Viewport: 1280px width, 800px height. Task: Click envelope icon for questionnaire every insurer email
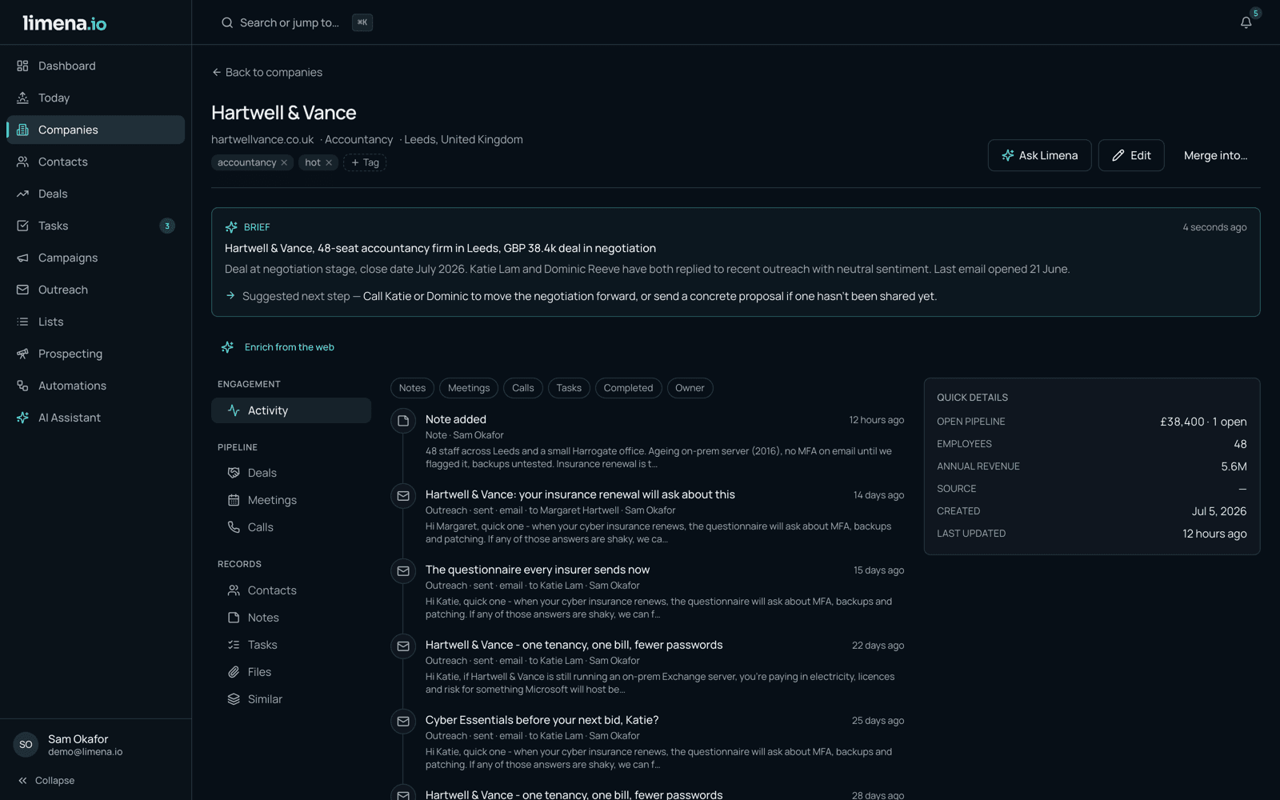pyautogui.click(x=403, y=571)
